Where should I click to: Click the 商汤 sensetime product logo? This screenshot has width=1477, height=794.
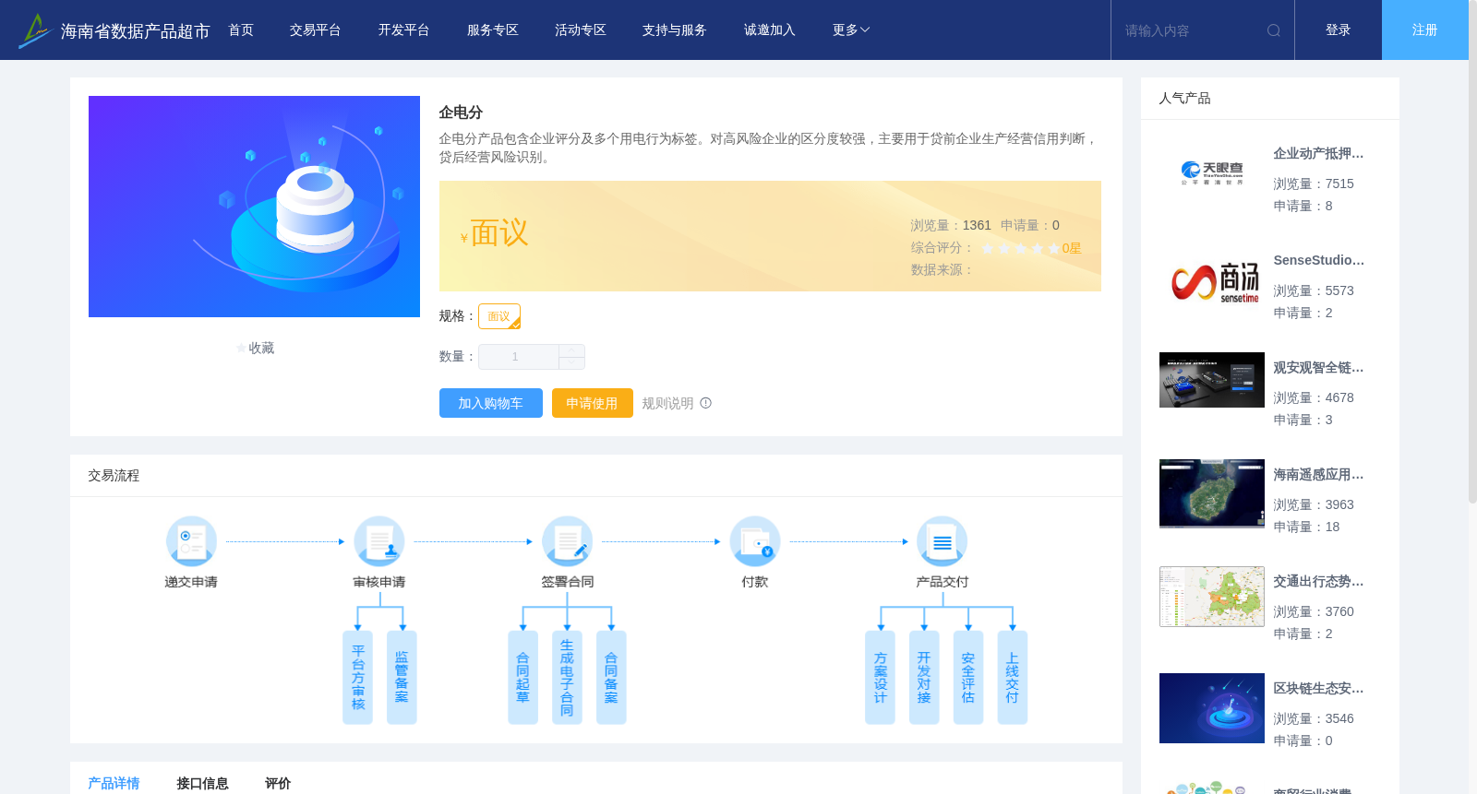click(1215, 282)
